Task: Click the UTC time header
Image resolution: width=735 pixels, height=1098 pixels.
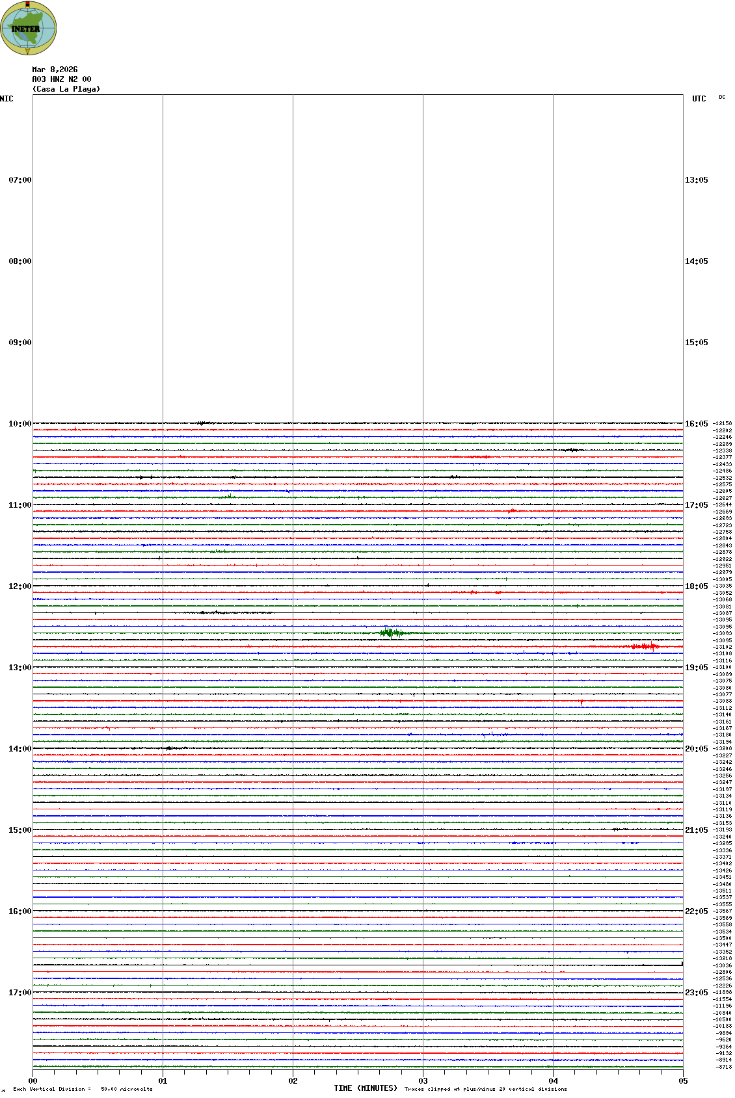Action: click(x=699, y=99)
